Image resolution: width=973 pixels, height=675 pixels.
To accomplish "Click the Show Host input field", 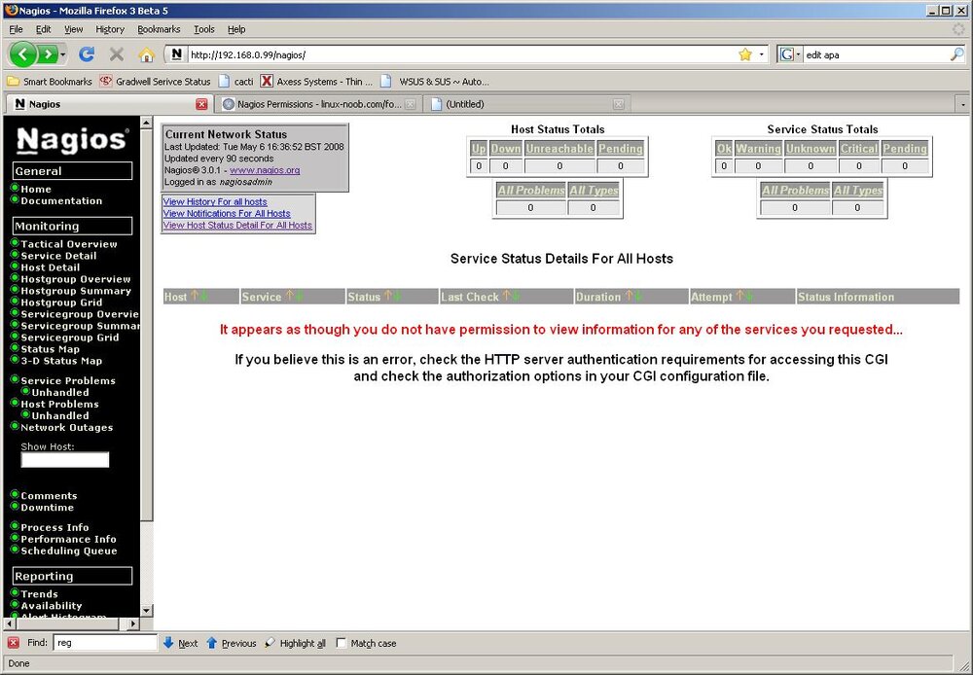I will click(x=65, y=460).
